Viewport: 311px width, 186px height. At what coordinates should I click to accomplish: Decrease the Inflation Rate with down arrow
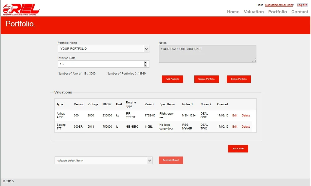pyautogui.click(x=146, y=65)
